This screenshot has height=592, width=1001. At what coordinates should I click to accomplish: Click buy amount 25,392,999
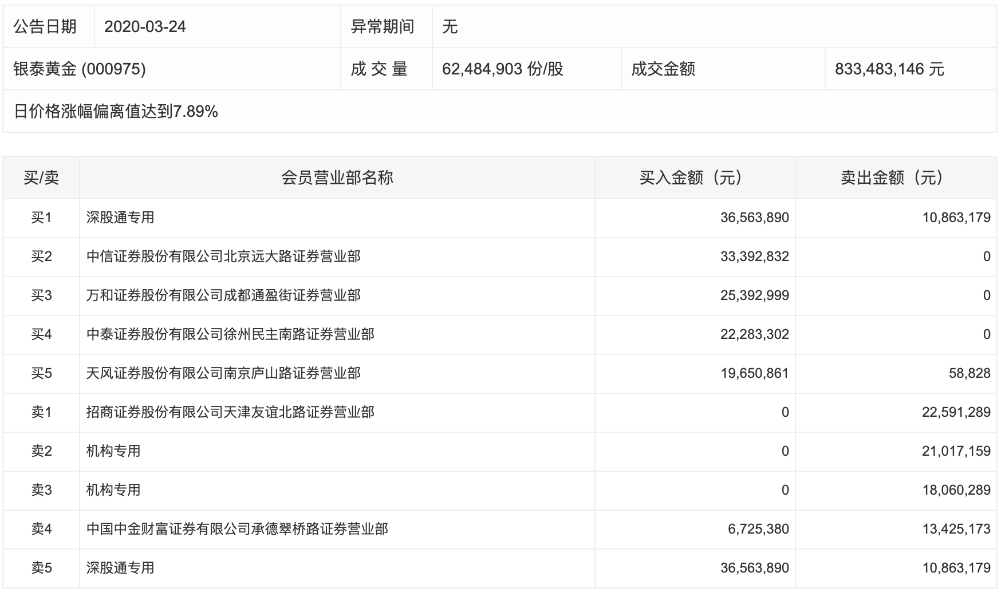[755, 295]
